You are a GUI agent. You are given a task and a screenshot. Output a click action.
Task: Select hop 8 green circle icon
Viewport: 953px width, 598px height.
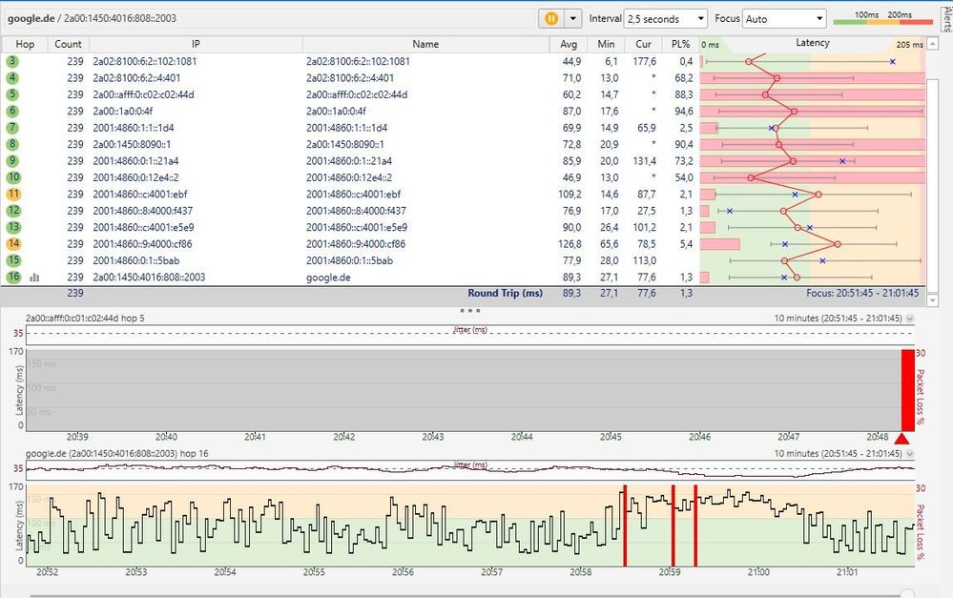(x=12, y=144)
